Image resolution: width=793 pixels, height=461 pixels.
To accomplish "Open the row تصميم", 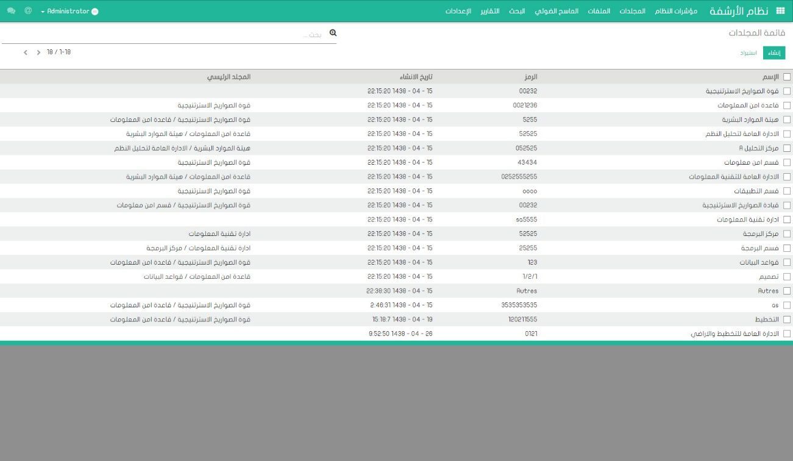I will coord(396,277).
